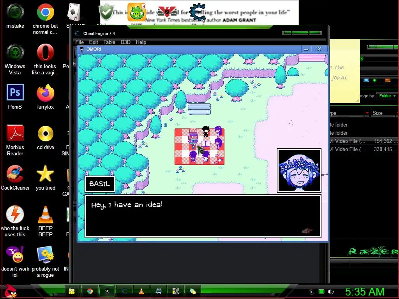399x299 pixels.
Task: Open Cheat Engine File menu
Action: [x=79, y=42]
